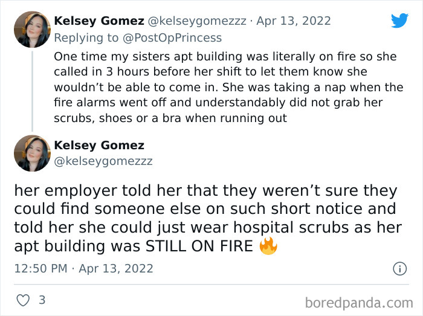Click the Kelsey Gomez name in the reply tweet

[98, 21]
